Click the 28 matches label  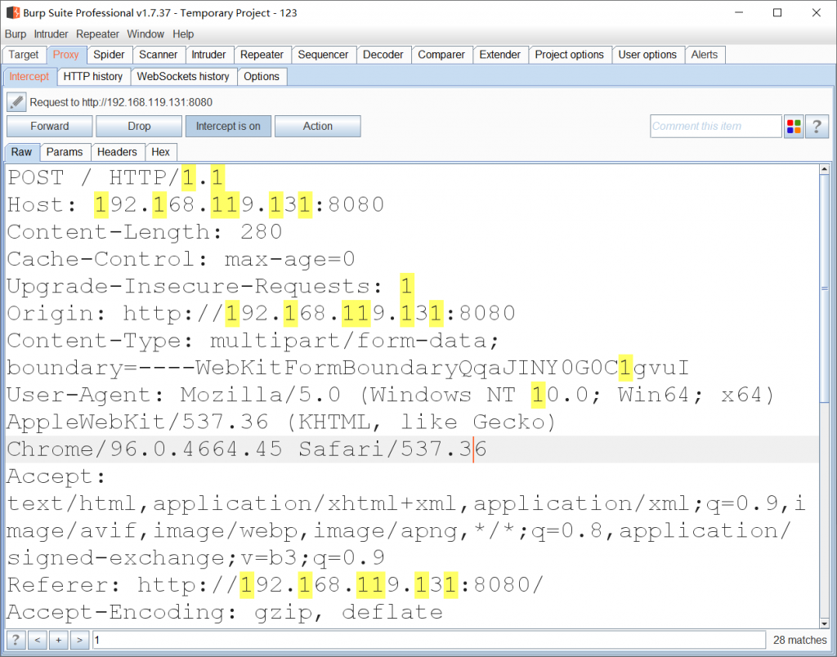tap(799, 639)
